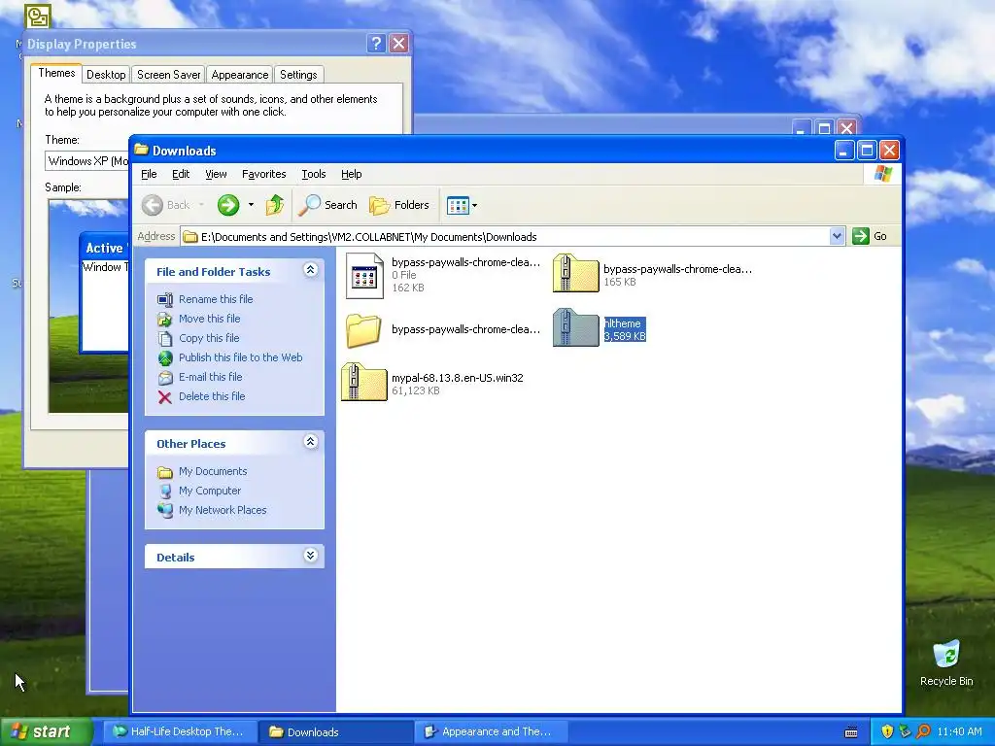This screenshot has width=995, height=746.
Task: Click the Downloads taskbar button
Action: (x=336, y=731)
